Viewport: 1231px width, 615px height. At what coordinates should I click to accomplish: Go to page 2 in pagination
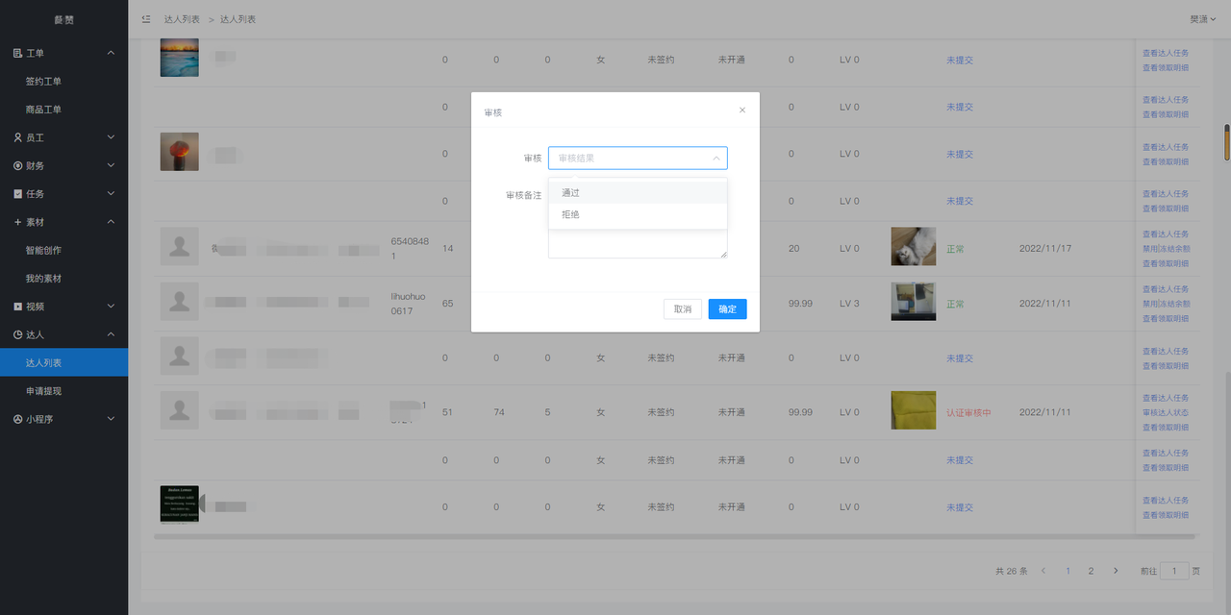pos(1091,571)
